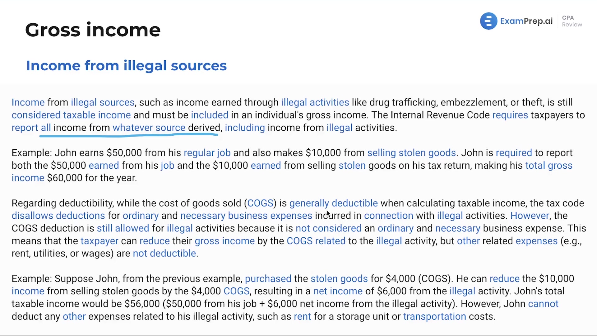597x336 pixels.
Task: Click the highlighted word 'purchased' in the last example
Action: pos(268,278)
